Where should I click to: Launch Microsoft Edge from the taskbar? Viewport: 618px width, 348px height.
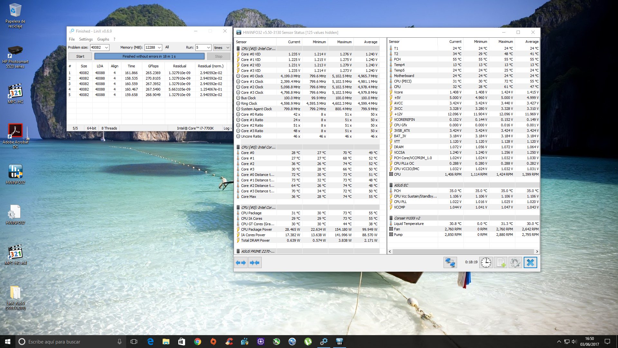(150, 342)
